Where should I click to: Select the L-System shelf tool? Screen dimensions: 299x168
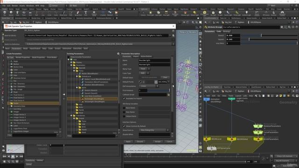click(x=103, y=14)
